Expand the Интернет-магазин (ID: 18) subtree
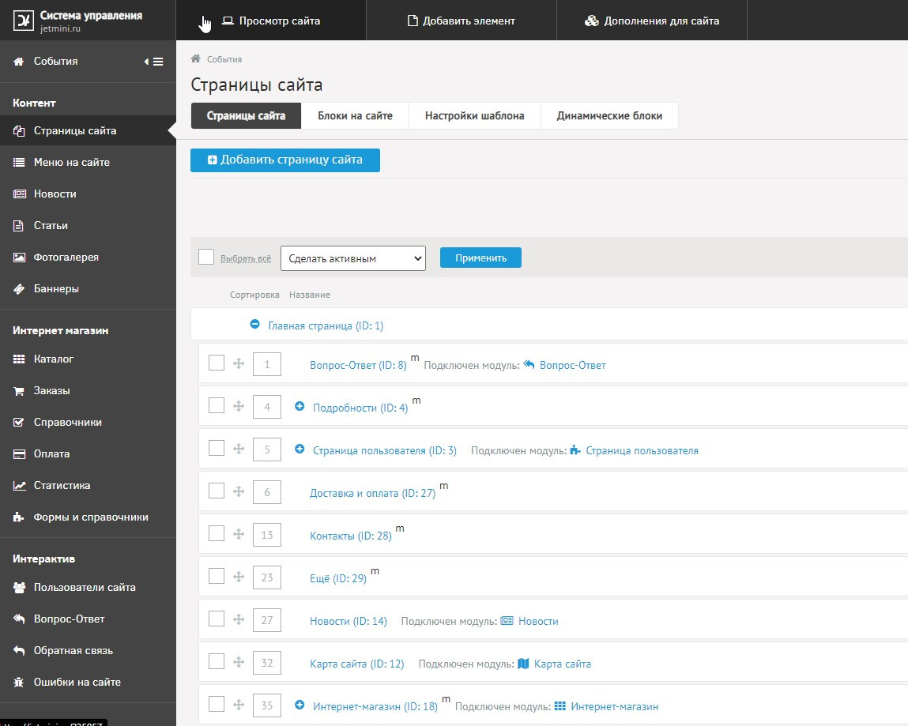This screenshot has height=726, width=908. (x=300, y=705)
